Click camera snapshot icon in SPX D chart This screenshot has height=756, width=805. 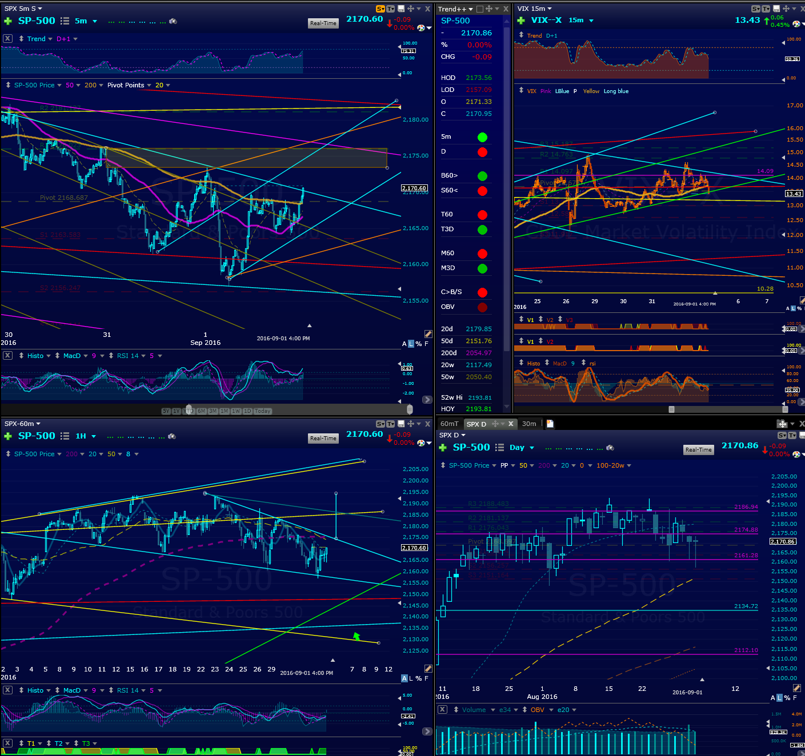point(610,448)
